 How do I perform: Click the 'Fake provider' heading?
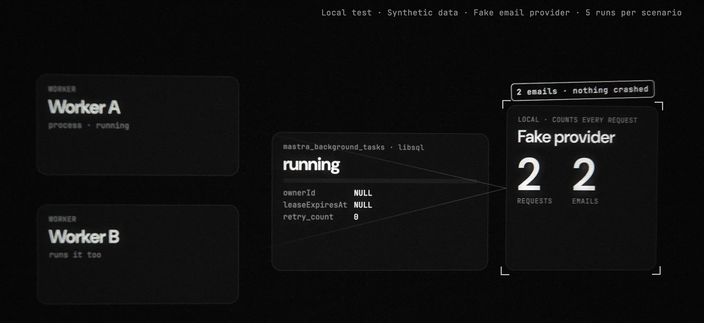click(x=566, y=137)
